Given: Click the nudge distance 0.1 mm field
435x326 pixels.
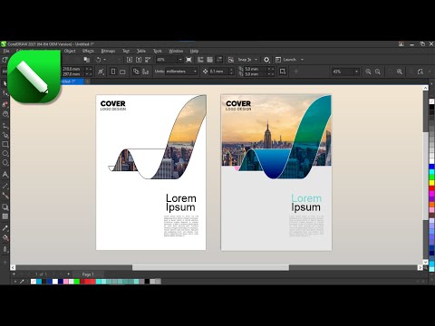Looking at the screenshot, I should pyautogui.click(x=219, y=72).
